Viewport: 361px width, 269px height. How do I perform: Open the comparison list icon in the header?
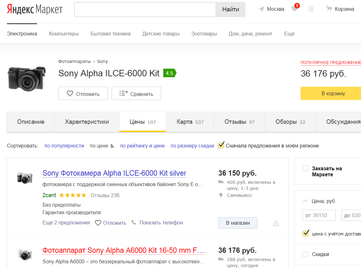[311, 9]
